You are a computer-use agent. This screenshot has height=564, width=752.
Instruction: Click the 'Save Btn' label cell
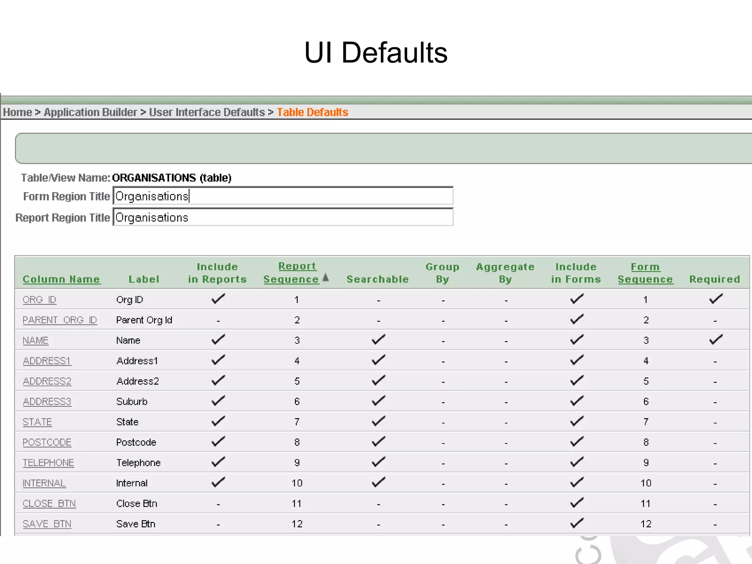[136, 524]
